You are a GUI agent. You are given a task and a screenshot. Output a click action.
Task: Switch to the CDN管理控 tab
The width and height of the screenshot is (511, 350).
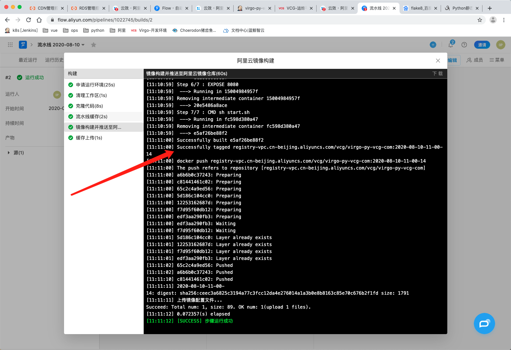(46, 8)
